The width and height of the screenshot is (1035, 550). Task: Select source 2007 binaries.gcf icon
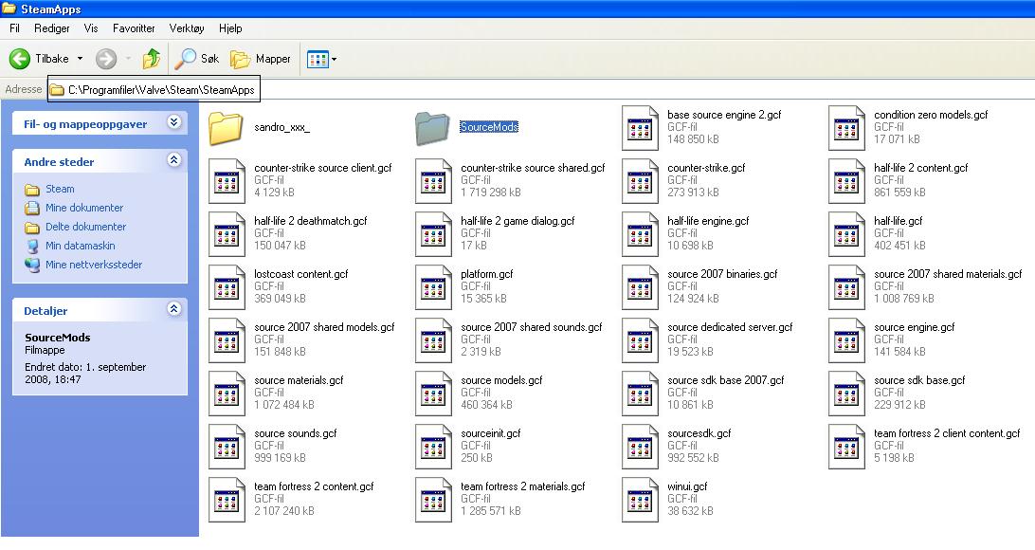tap(640, 287)
